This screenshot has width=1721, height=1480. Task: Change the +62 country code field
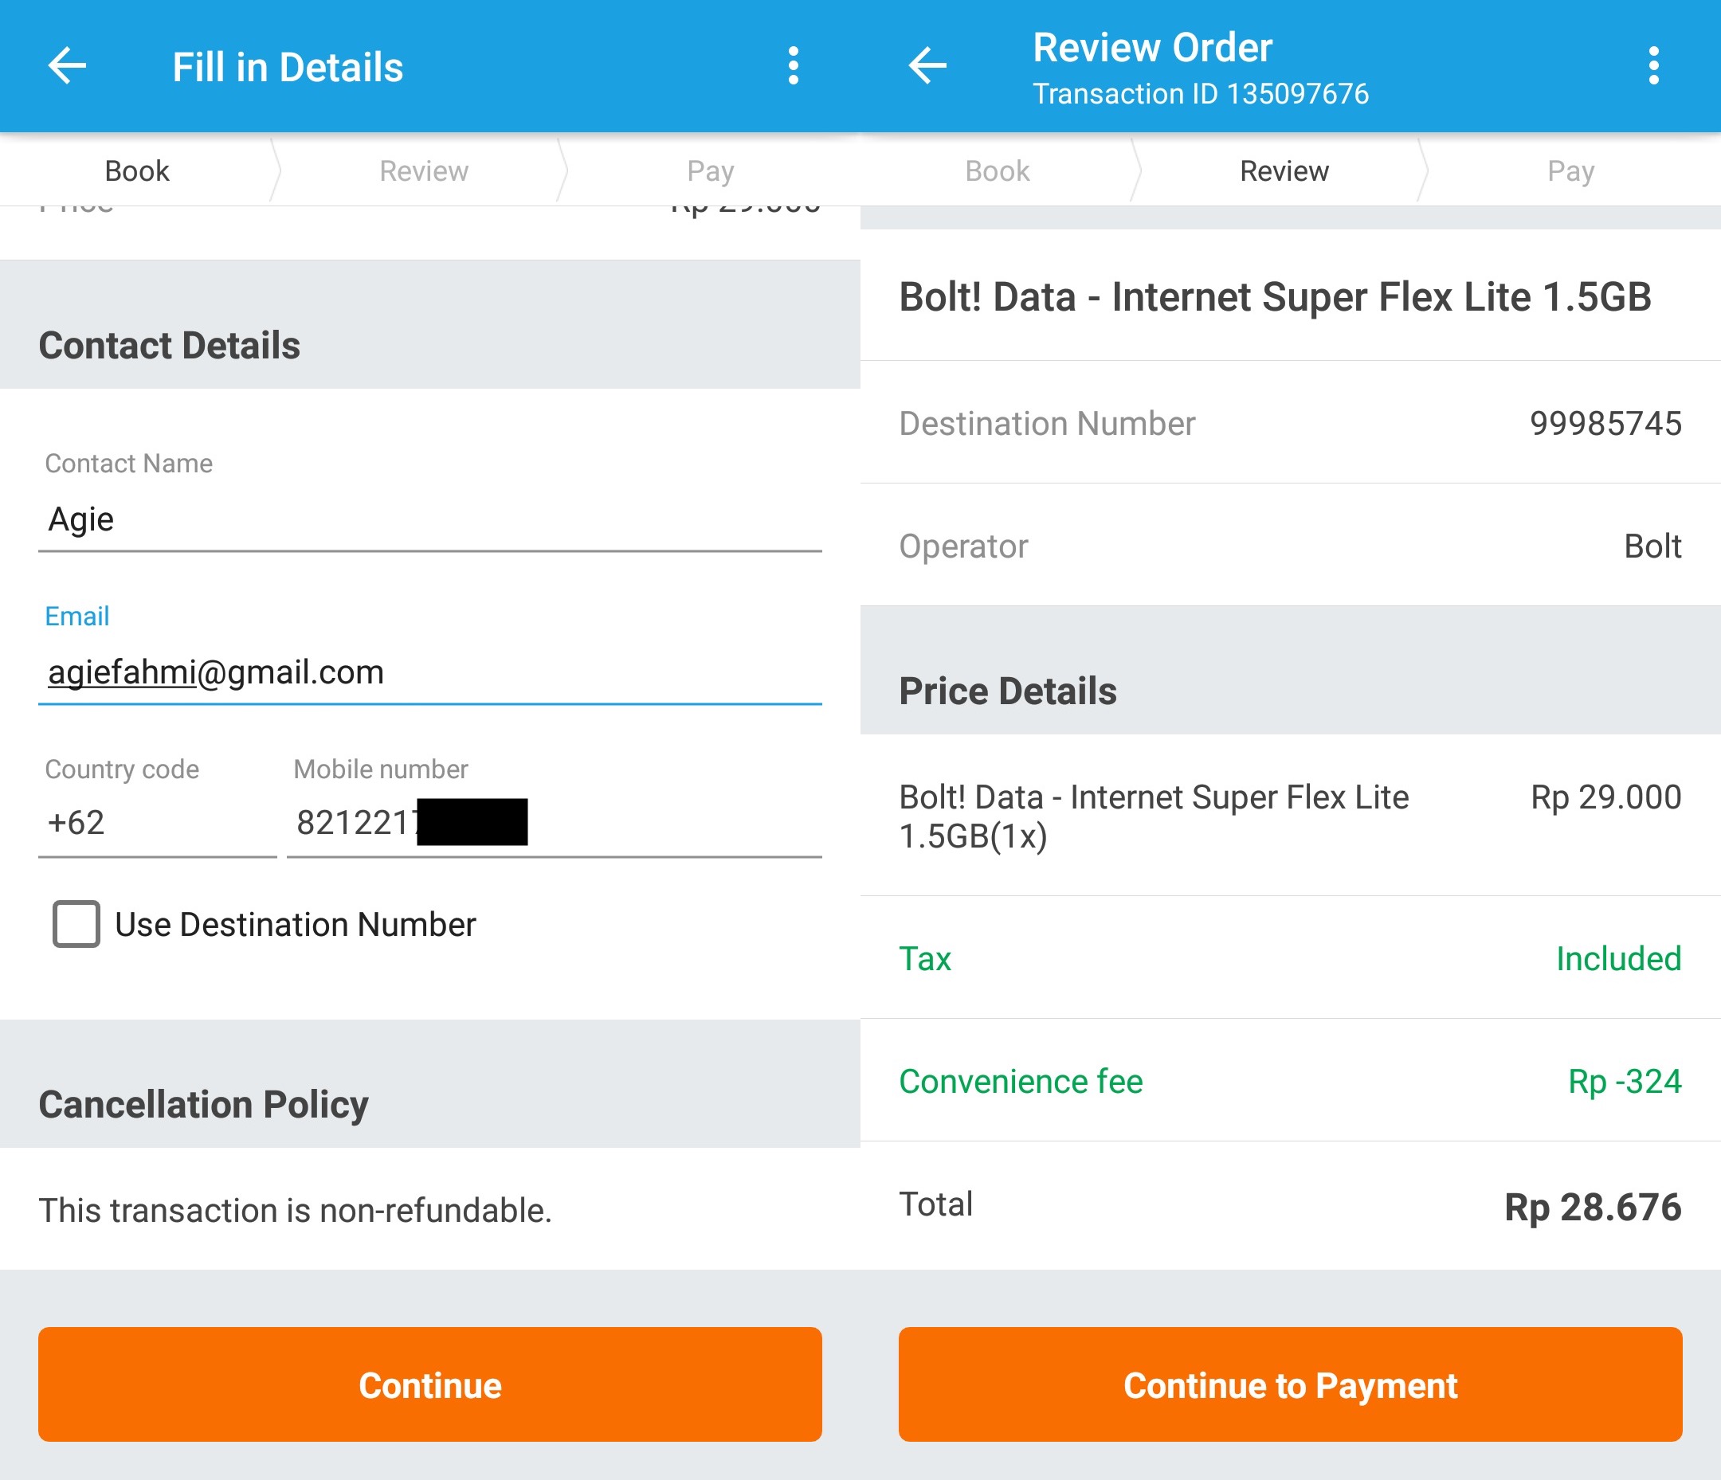tap(157, 823)
